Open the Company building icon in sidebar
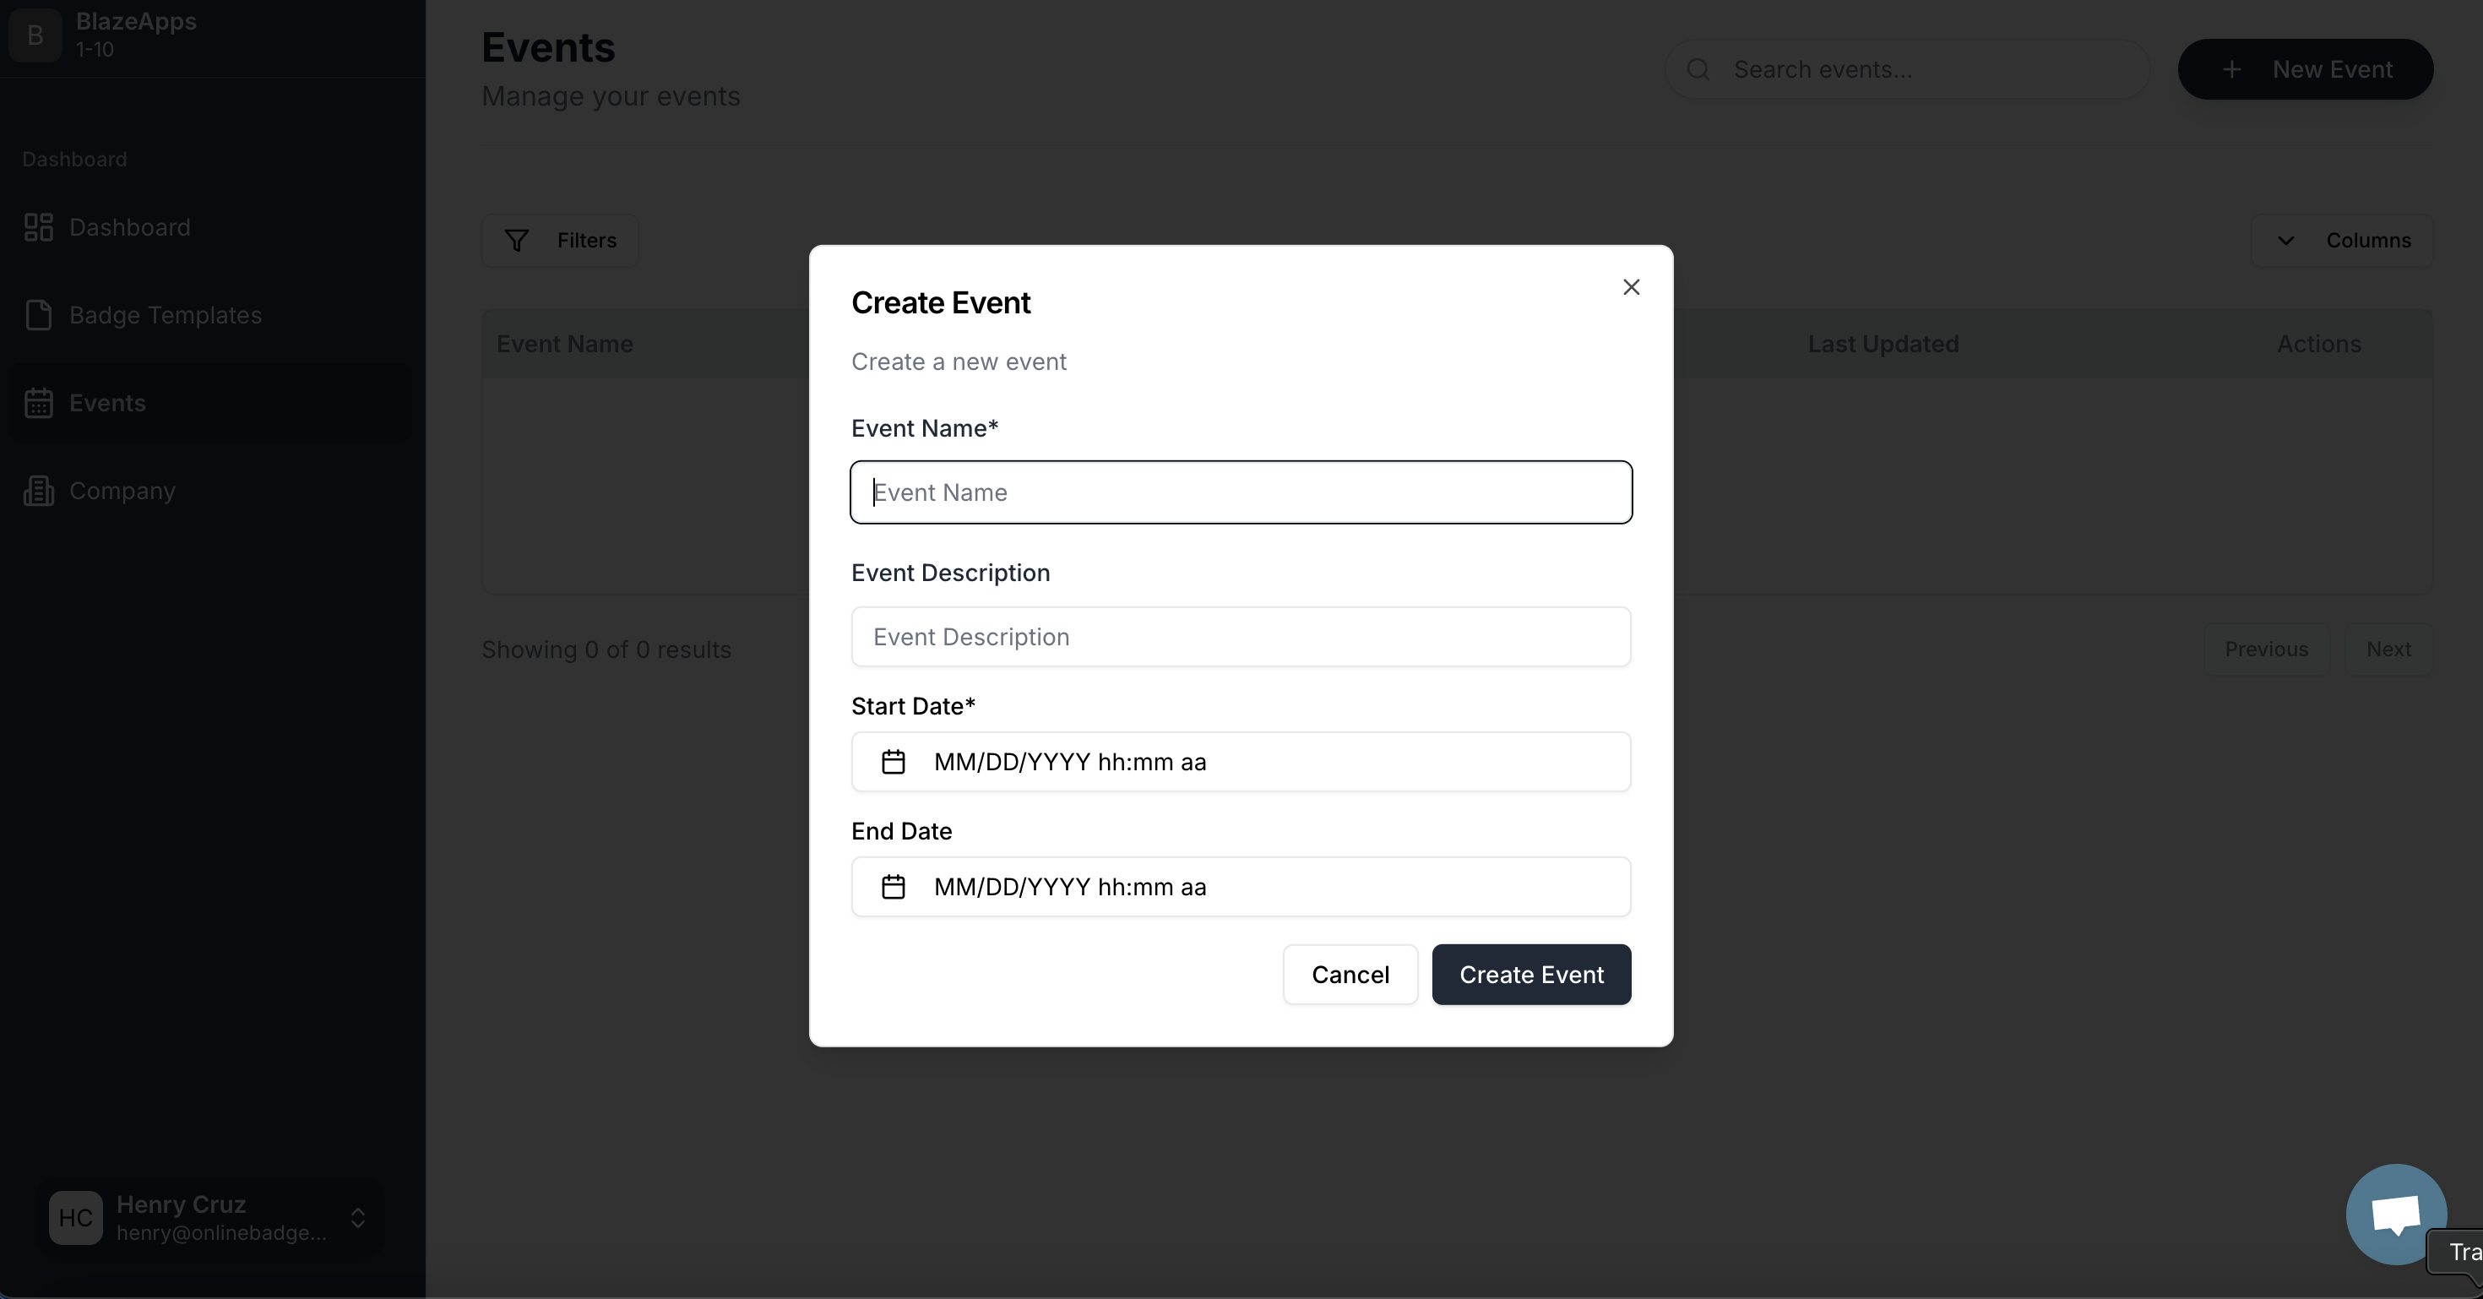The width and height of the screenshot is (2483, 1299). (39, 491)
